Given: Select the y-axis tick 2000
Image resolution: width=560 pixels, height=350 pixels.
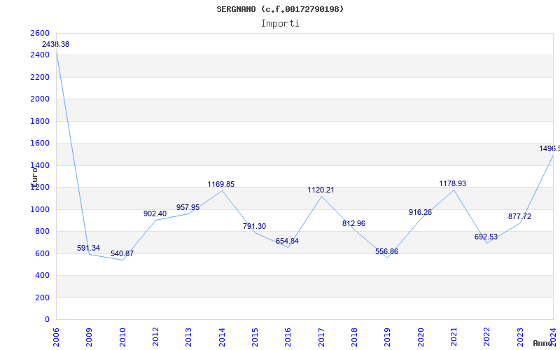Looking at the screenshot, I should 40,99.
